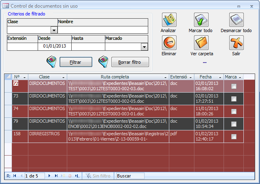This screenshot has height=184, width=260.
Task: Click the new blank record navigation icon
Action: click(63, 176)
